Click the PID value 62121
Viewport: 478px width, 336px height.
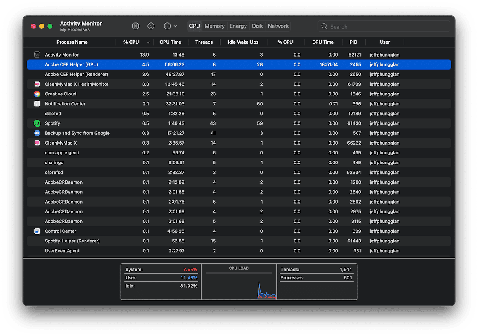pyautogui.click(x=355, y=55)
